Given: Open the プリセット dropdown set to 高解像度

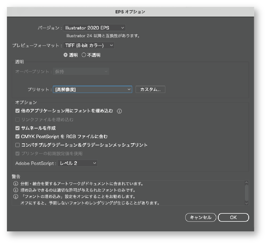Looking at the screenshot, I should coord(92,90).
